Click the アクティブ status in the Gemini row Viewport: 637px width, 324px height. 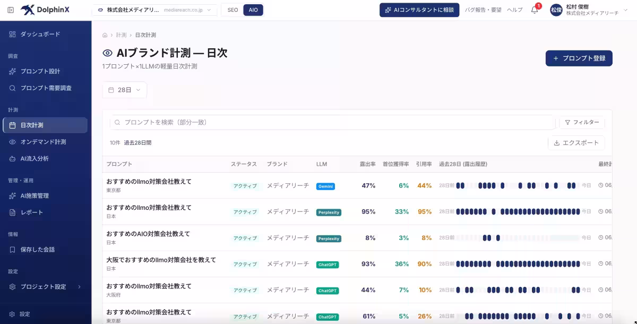click(x=245, y=186)
